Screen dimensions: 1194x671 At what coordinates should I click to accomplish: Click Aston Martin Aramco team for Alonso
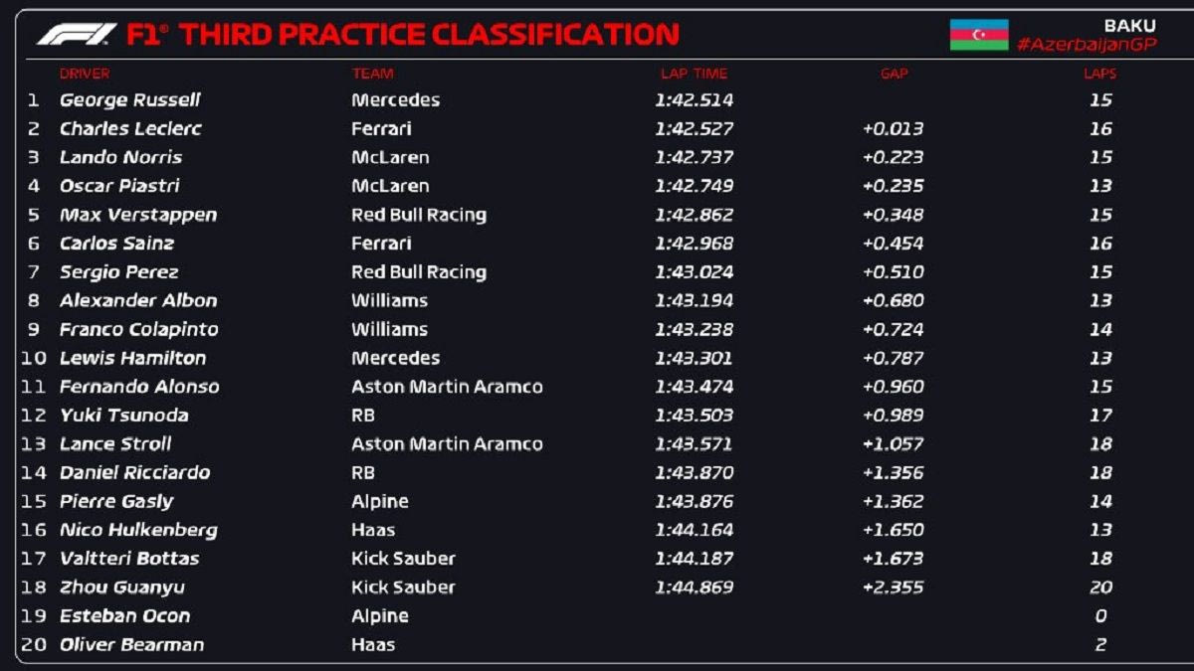(447, 387)
